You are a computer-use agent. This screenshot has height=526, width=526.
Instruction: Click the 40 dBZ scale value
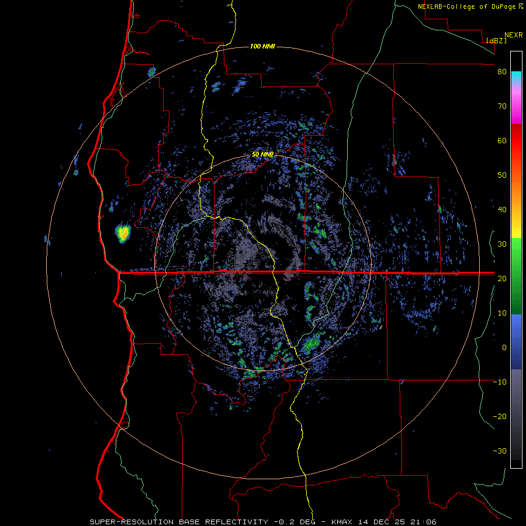coord(502,210)
